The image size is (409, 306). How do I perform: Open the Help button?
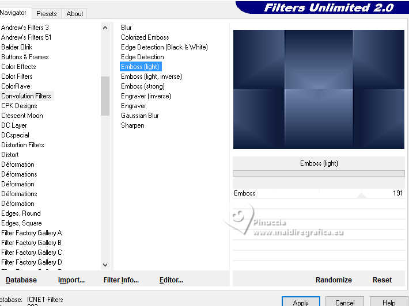tap(389, 301)
